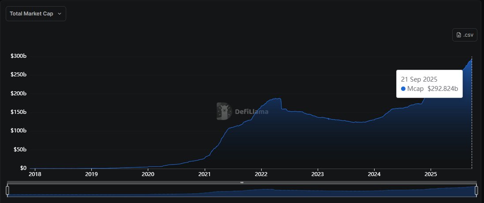
Task: Download chart data via .csv button
Action: [x=465, y=35]
